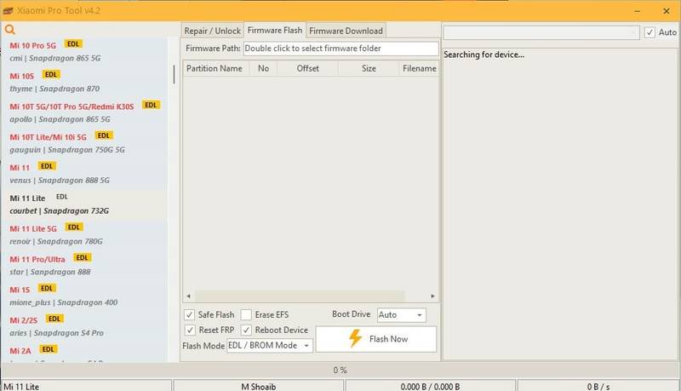Click the EDL badge next to Mi 11 Pro/Ultra
The width and height of the screenshot is (681, 391).
click(82, 257)
